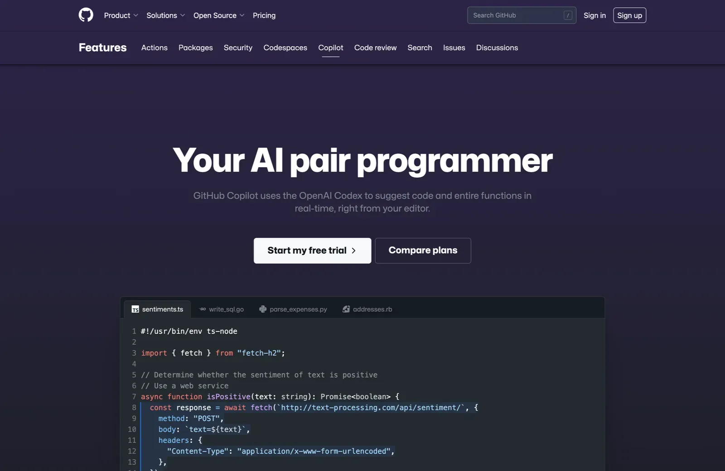This screenshot has height=471, width=725.
Task: Click the Sign up button
Action: click(x=629, y=15)
